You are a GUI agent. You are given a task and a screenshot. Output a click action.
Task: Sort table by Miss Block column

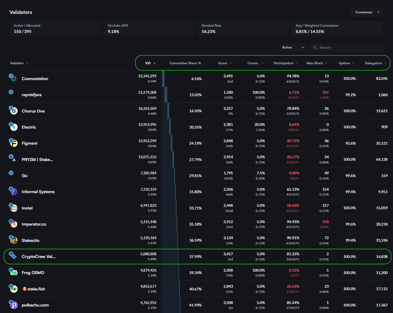tap(317, 63)
